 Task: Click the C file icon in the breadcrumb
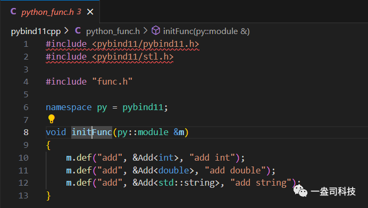pos(78,30)
